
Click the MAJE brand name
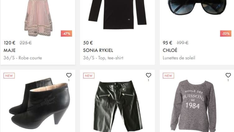coord(10,50)
